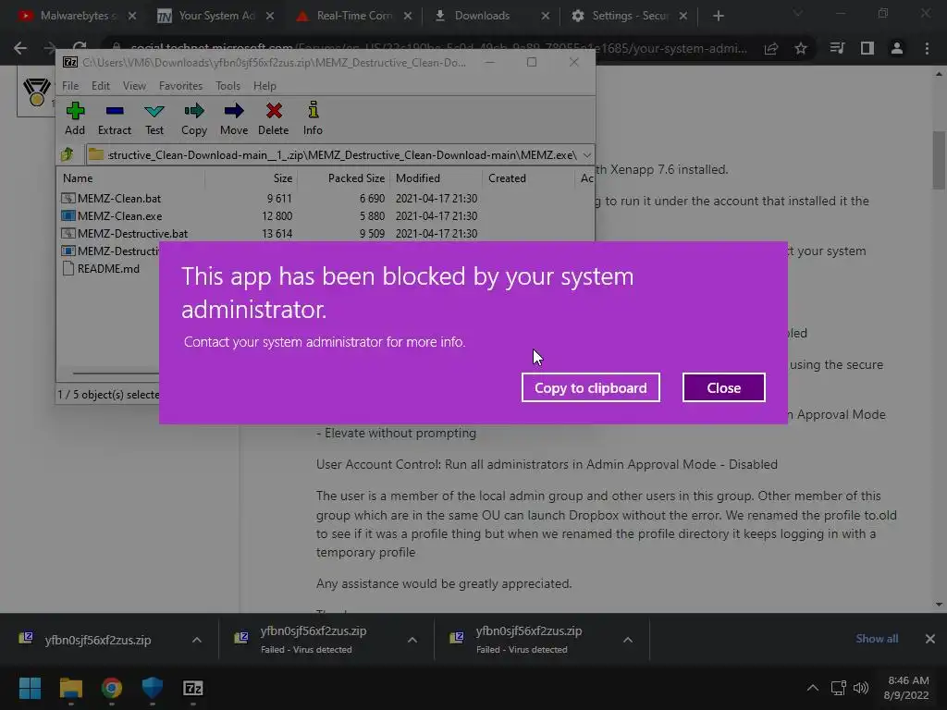This screenshot has height=710, width=947.
Task: Click the Test icon in 7-Zip toolbar
Action: click(154, 111)
